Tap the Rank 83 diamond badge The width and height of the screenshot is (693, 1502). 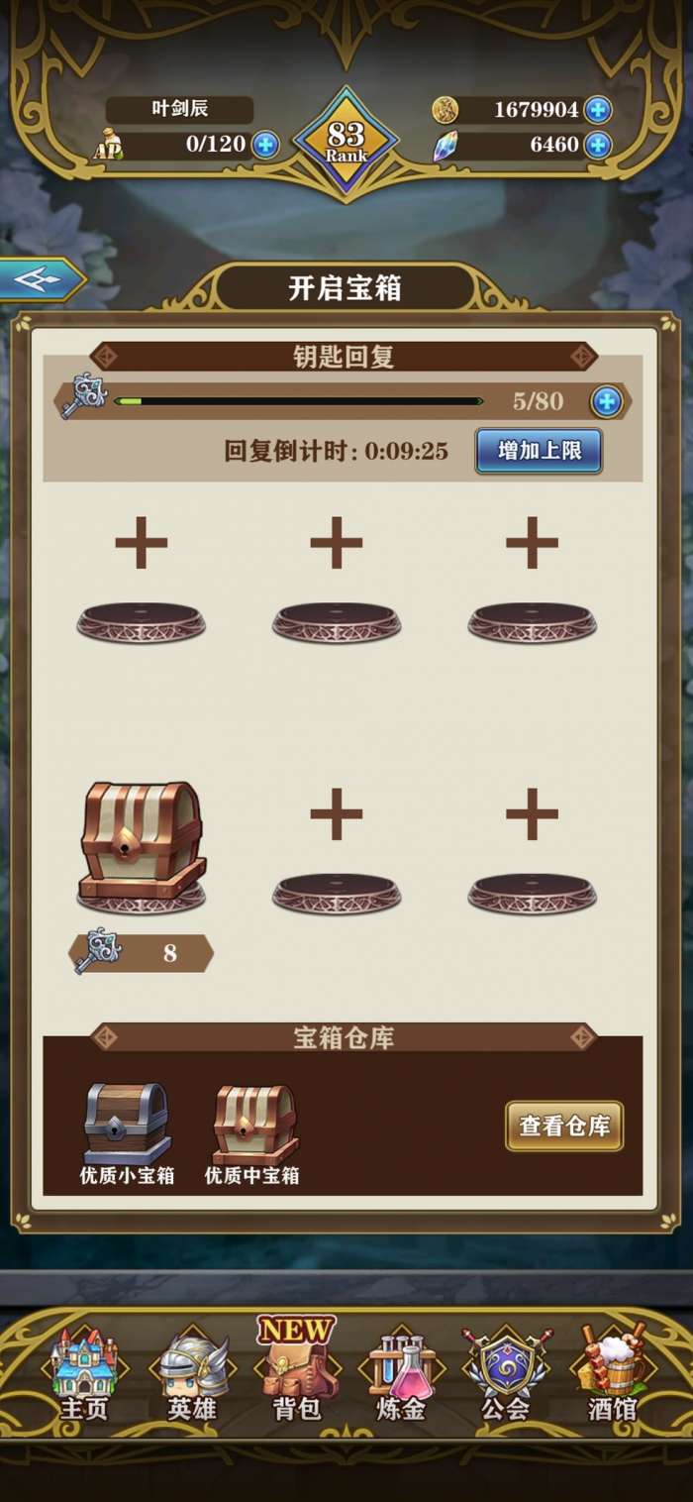346,142
